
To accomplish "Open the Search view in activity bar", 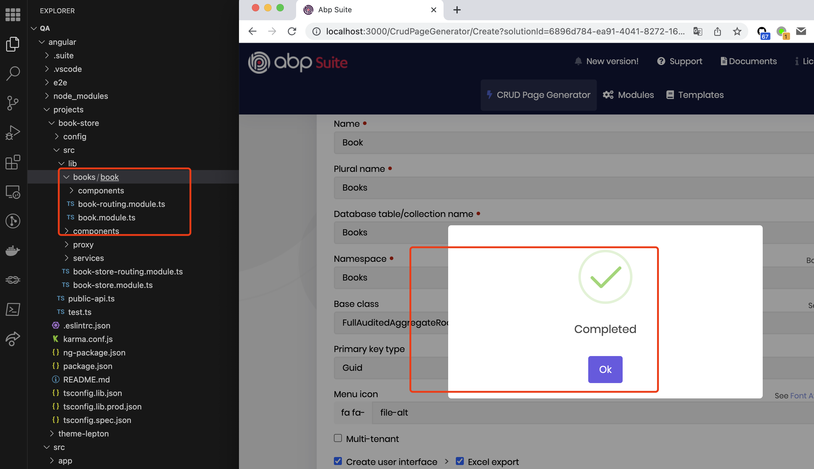I will 13,73.
